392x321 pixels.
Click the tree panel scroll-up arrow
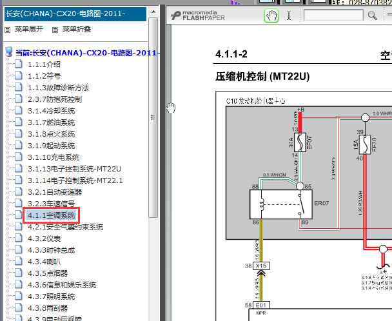(153, 12)
